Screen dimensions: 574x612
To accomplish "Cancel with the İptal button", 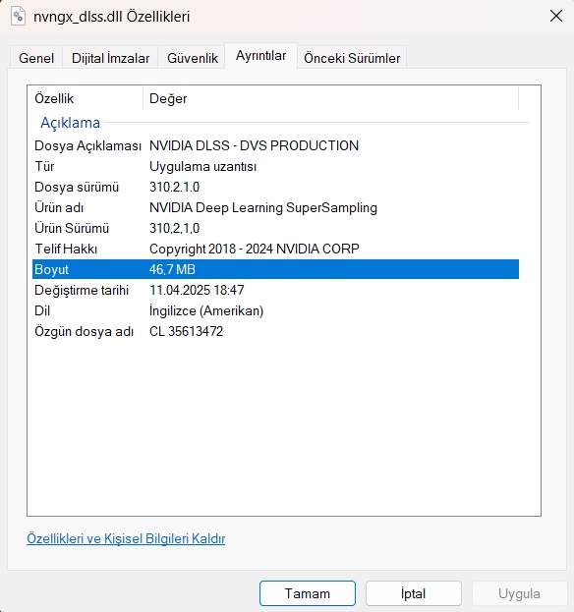I will 414,593.
